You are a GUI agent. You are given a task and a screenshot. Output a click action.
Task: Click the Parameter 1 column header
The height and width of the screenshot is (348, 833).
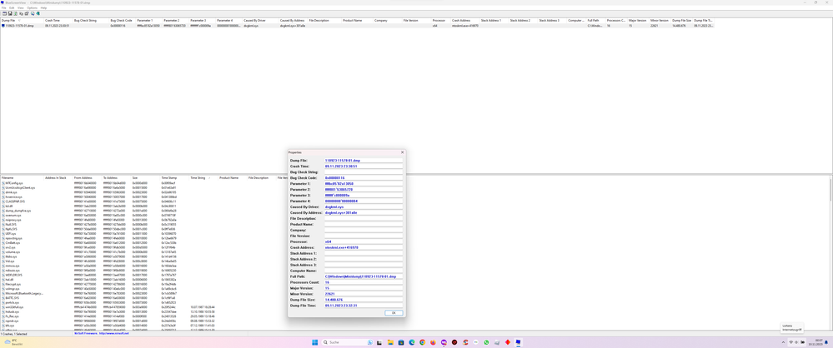148,20
